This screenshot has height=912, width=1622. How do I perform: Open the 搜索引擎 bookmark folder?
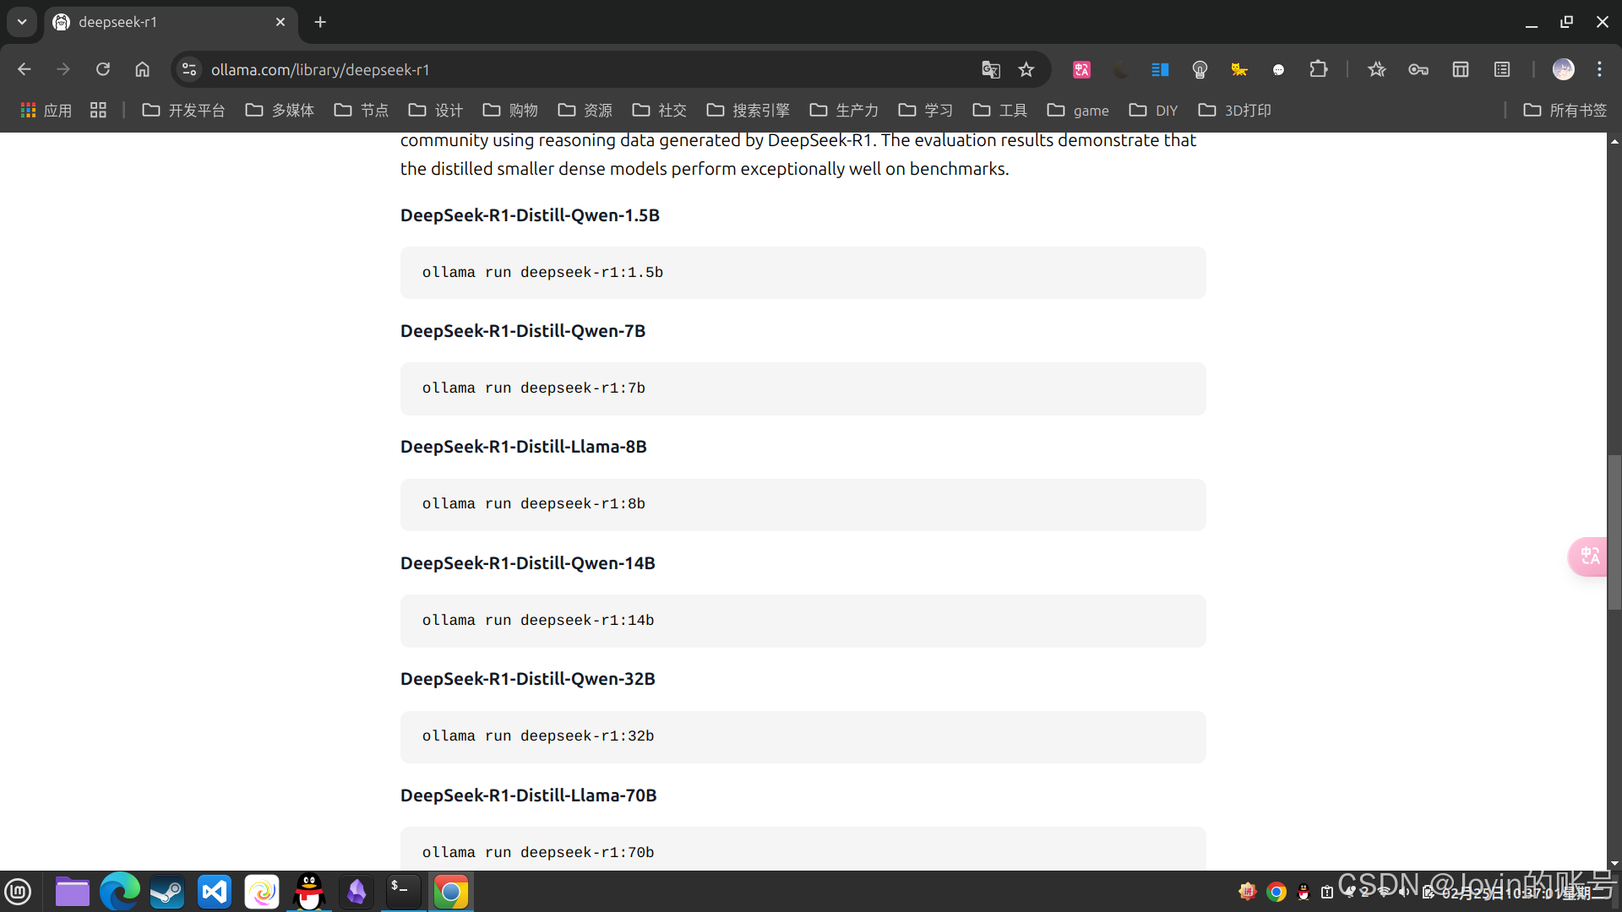point(748,110)
